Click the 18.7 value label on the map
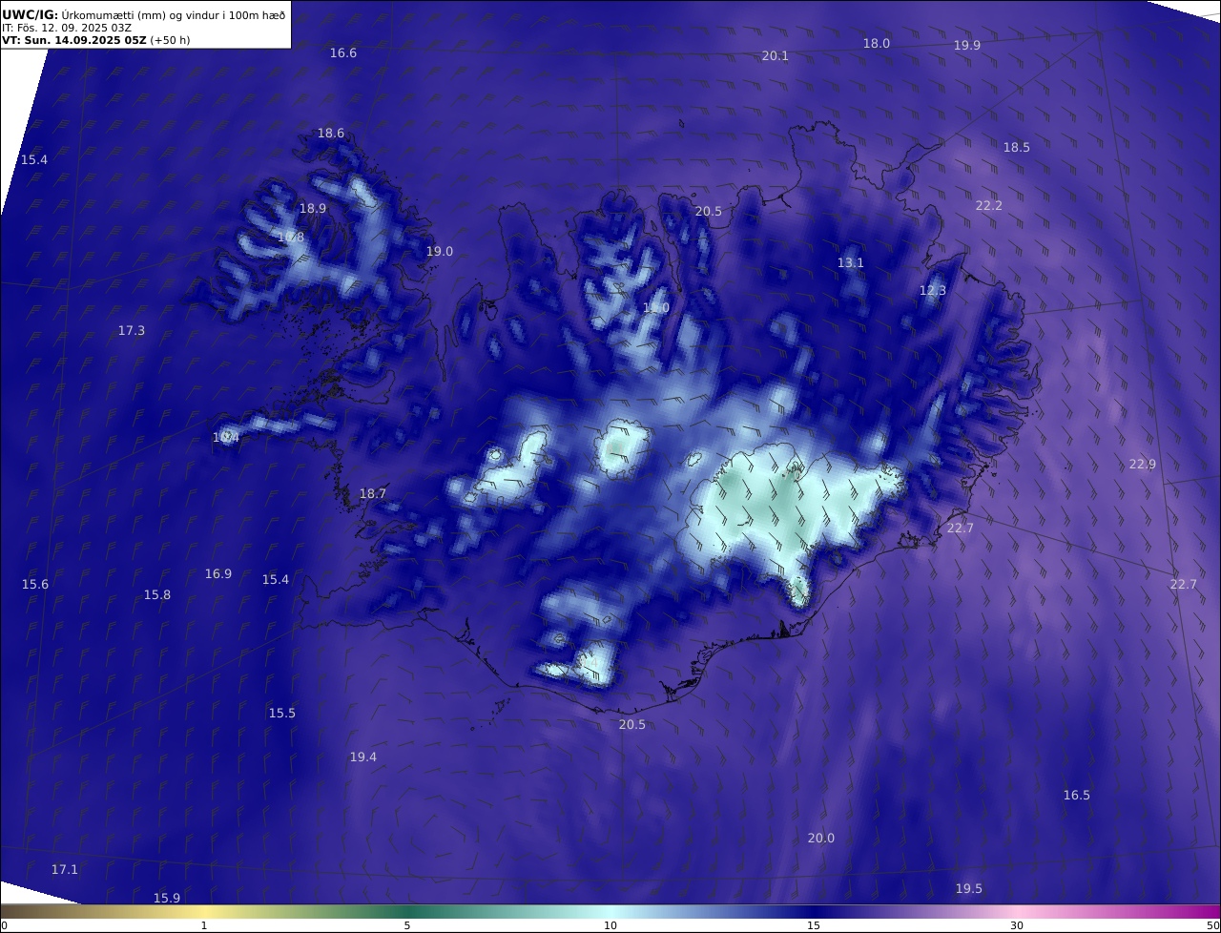 coord(373,494)
